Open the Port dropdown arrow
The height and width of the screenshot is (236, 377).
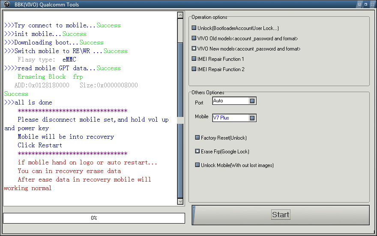coord(252,101)
